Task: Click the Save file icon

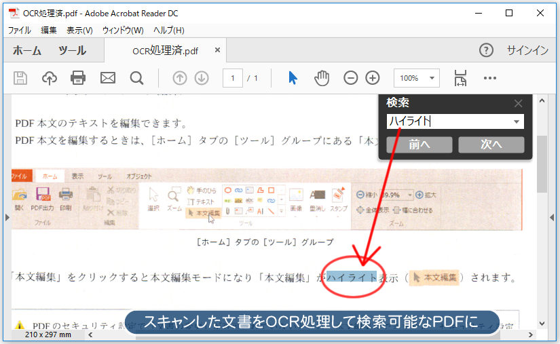Action: [20, 78]
